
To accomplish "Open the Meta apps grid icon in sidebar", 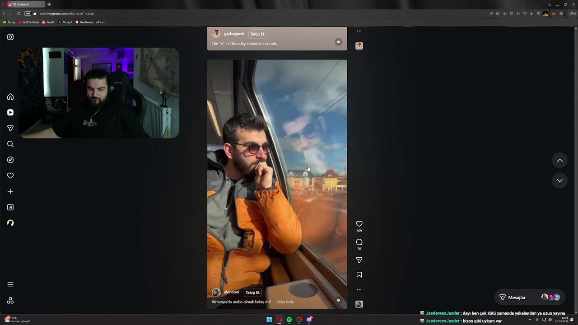I will 10,301.
